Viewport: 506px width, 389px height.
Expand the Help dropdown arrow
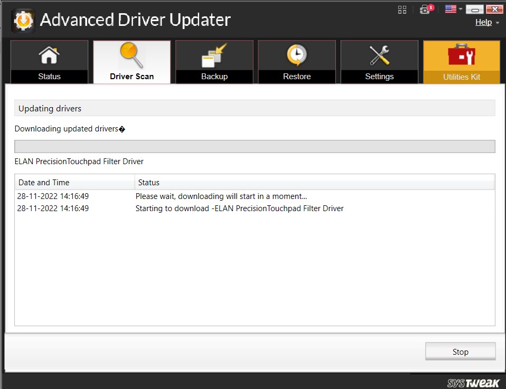497,23
